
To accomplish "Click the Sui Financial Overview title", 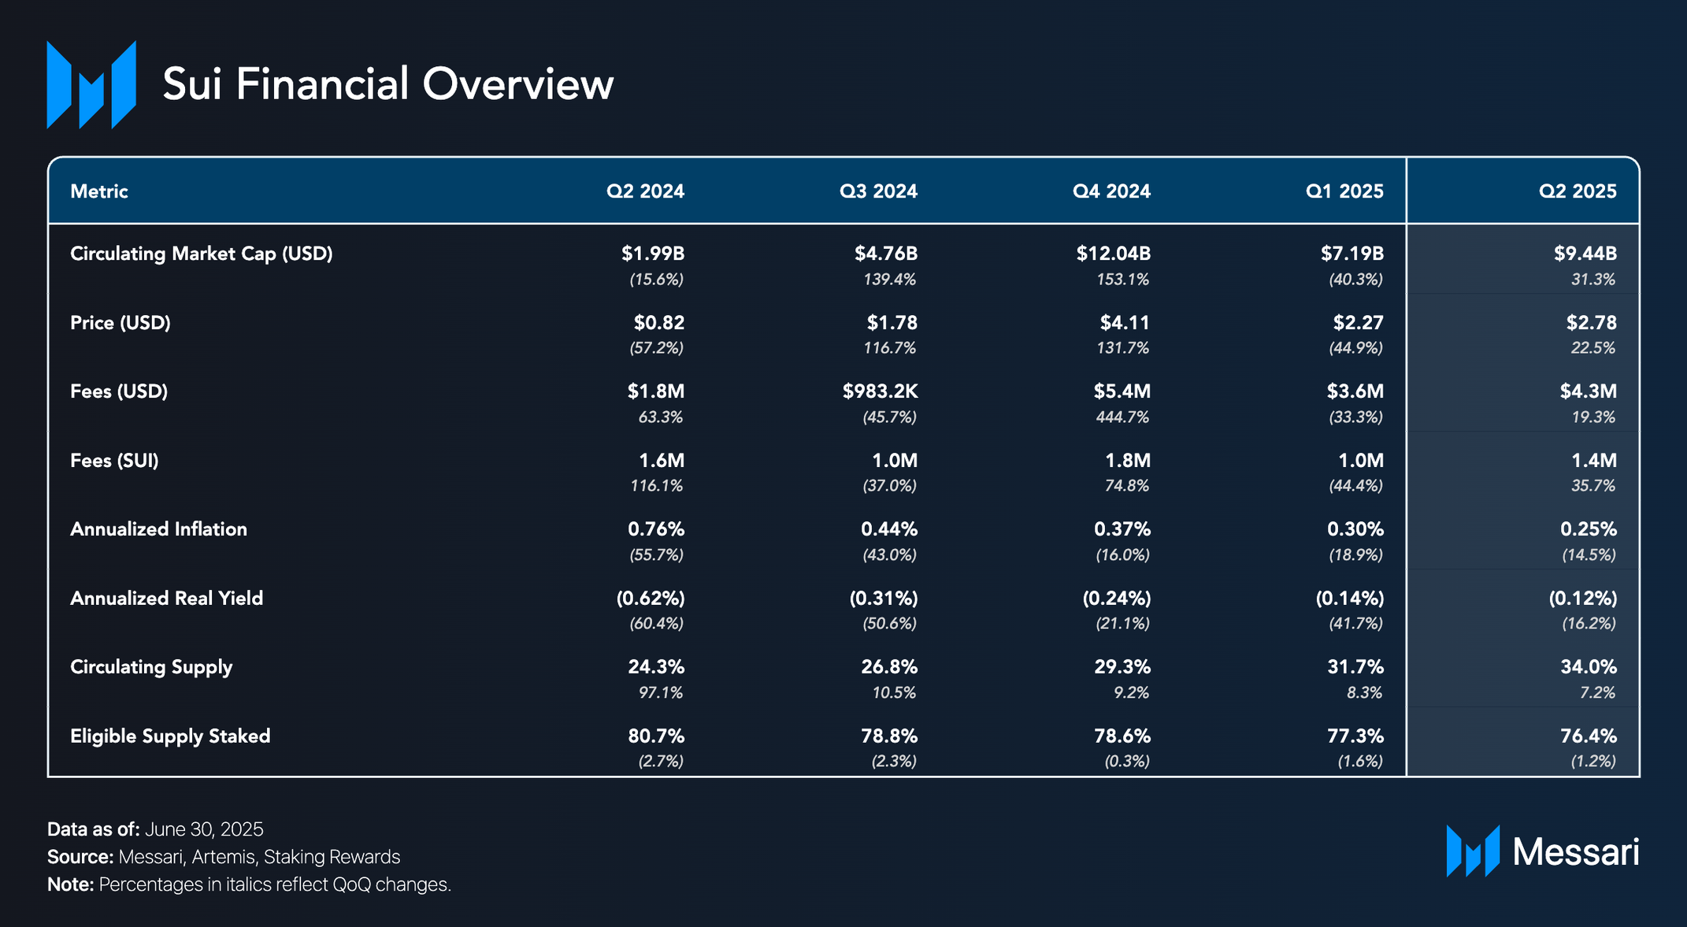I will coord(387,84).
